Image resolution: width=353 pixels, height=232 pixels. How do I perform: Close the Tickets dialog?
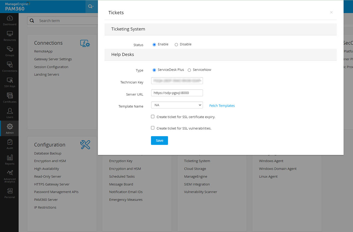331,12
